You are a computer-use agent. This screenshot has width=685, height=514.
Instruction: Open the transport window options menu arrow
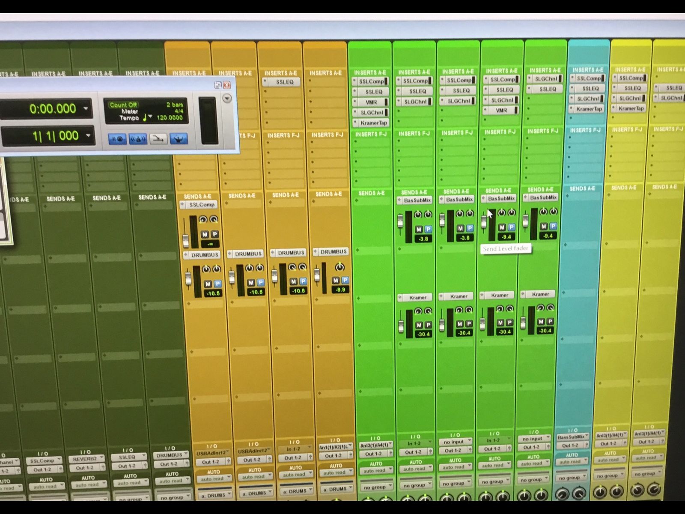coord(227,99)
